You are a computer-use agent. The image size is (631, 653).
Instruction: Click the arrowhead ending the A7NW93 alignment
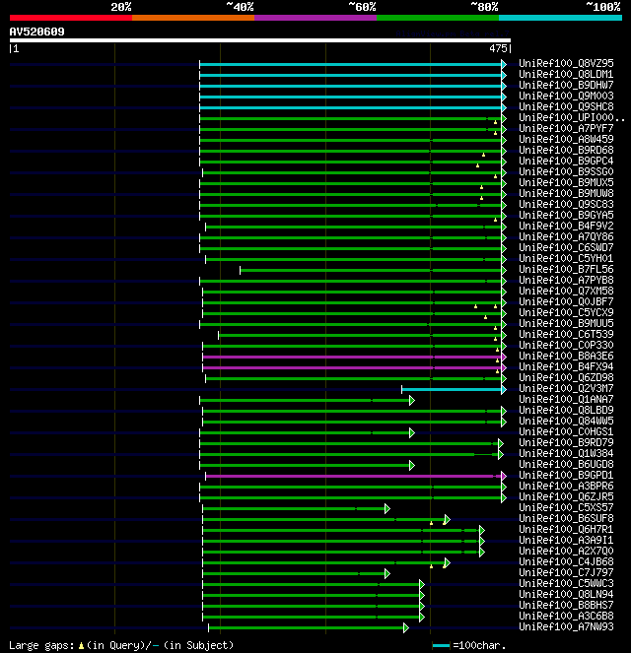point(406,628)
